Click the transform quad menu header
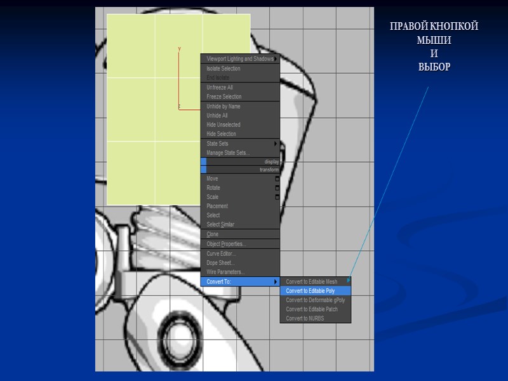The height and width of the screenshot is (381, 508). (240, 170)
